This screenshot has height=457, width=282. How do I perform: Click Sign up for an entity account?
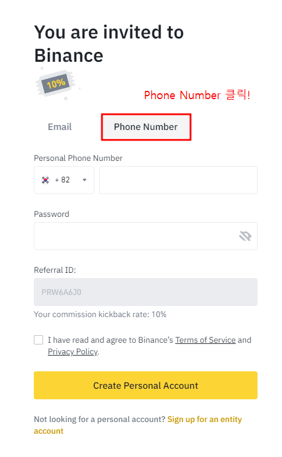[x=138, y=425]
